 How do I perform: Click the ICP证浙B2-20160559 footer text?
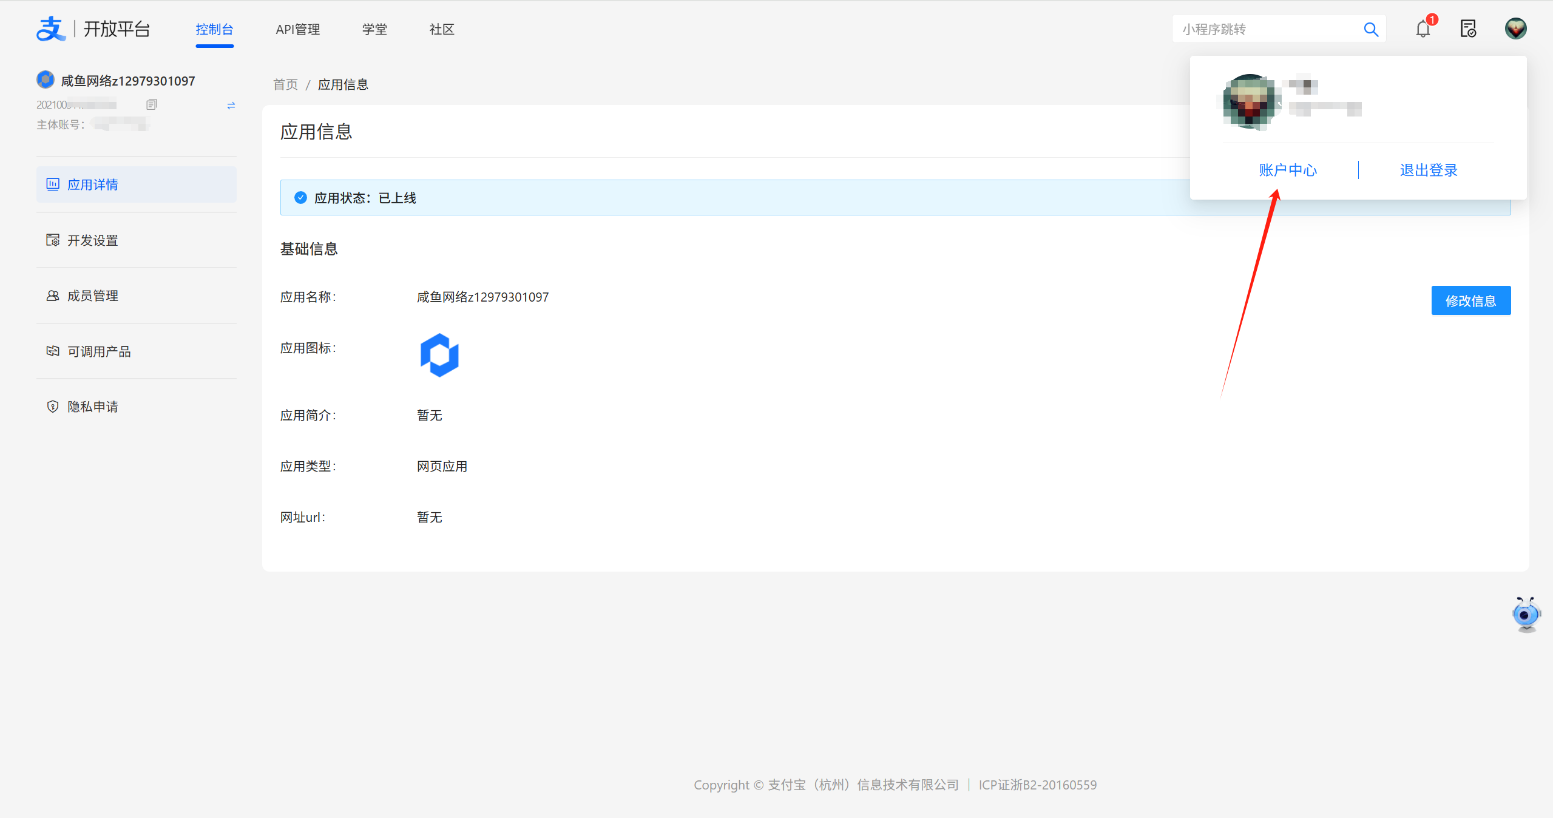(x=1038, y=785)
